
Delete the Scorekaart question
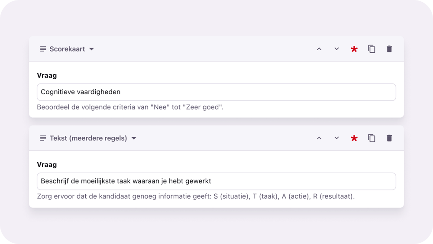pos(389,49)
